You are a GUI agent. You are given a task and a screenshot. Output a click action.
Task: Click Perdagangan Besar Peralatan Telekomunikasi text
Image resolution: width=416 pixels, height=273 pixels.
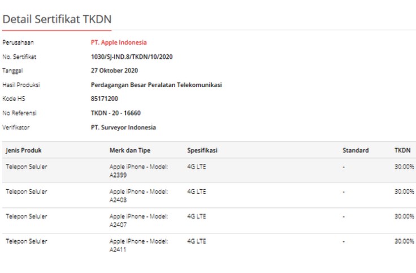156,85
